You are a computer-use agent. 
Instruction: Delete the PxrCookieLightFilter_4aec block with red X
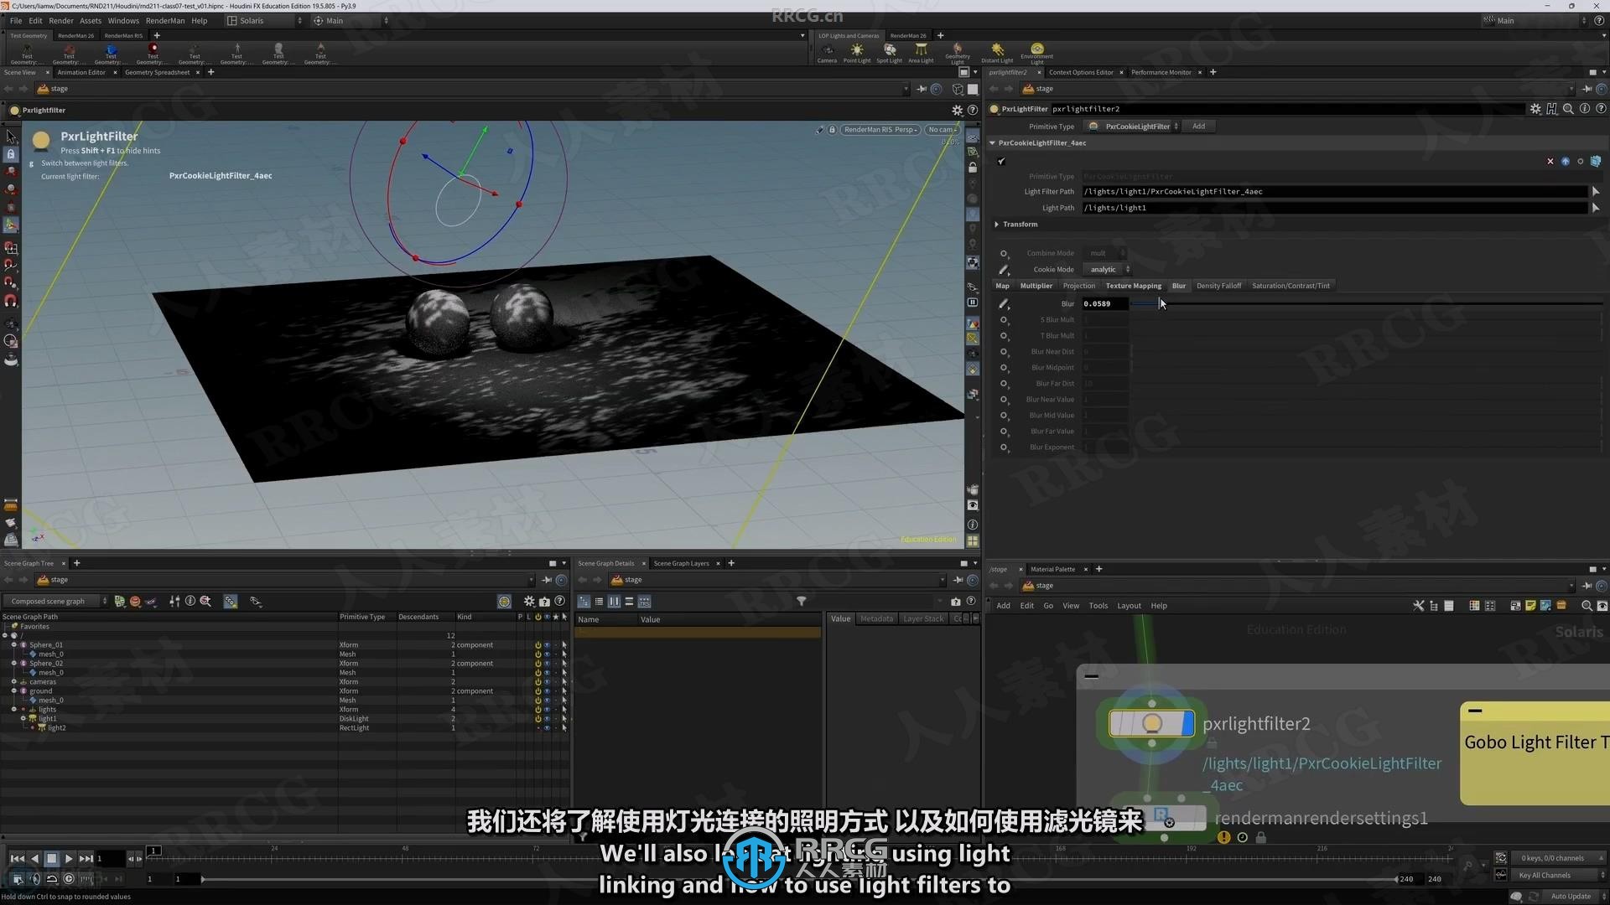click(x=1550, y=161)
